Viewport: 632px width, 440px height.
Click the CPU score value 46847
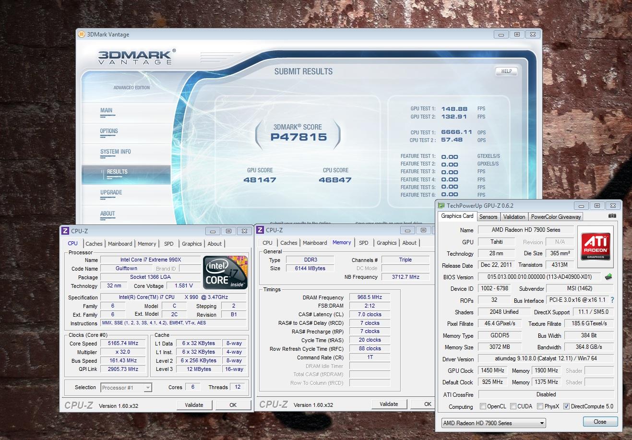tap(335, 180)
